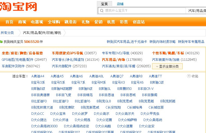206x133 pixels.
Task: Open 跳蚤街 in the nav bar
Action: [x=71, y=22]
